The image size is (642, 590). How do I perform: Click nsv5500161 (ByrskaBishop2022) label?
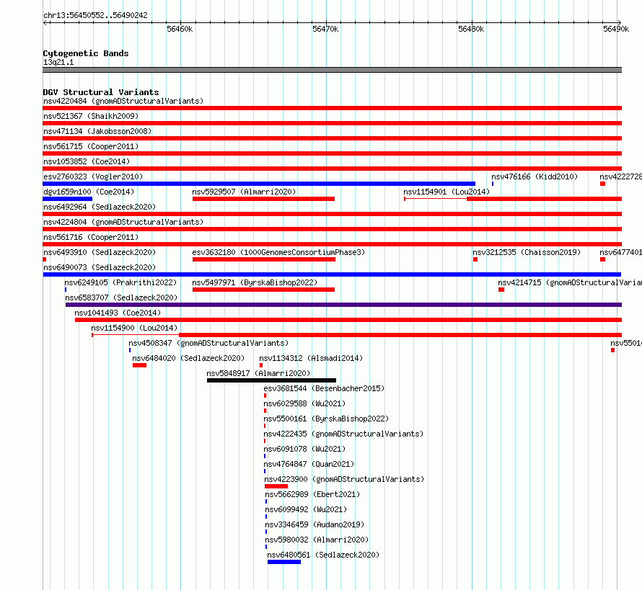[x=326, y=419]
